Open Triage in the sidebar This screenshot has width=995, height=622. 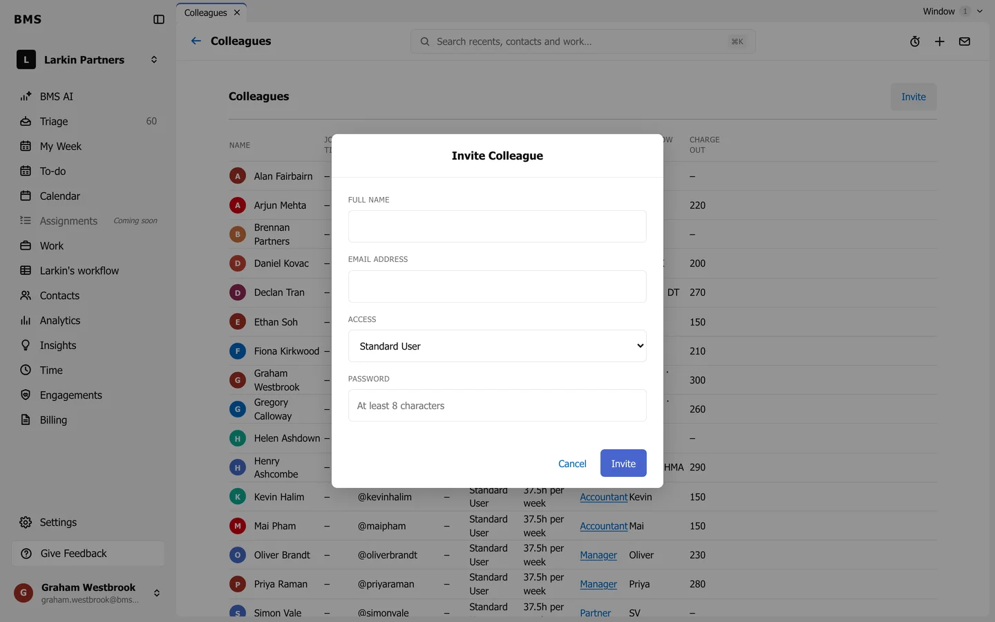click(x=88, y=122)
